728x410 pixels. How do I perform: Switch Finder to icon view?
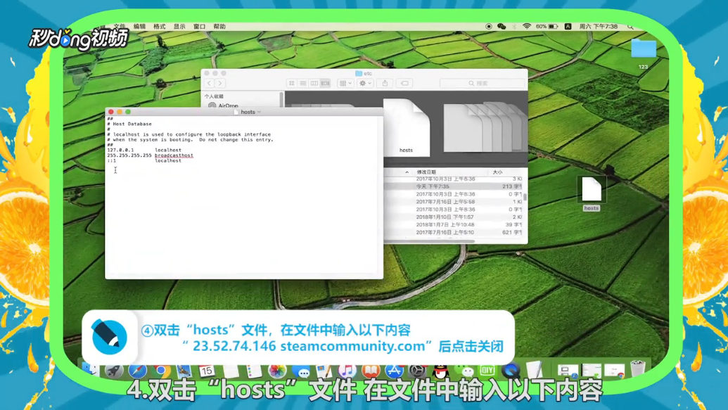pyautogui.click(x=292, y=83)
